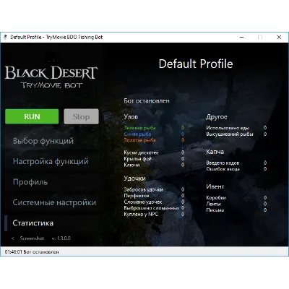
Task: Click the Default Profile heading
Action: click(196, 64)
